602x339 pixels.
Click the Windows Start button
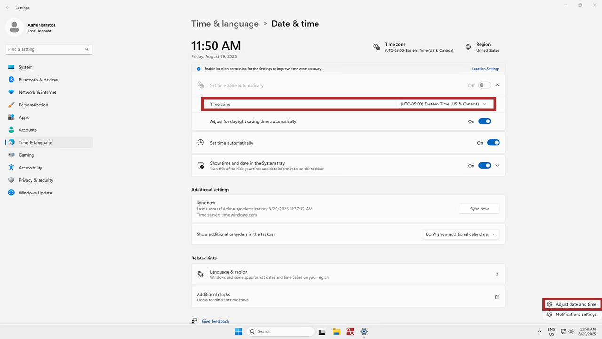click(238, 331)
